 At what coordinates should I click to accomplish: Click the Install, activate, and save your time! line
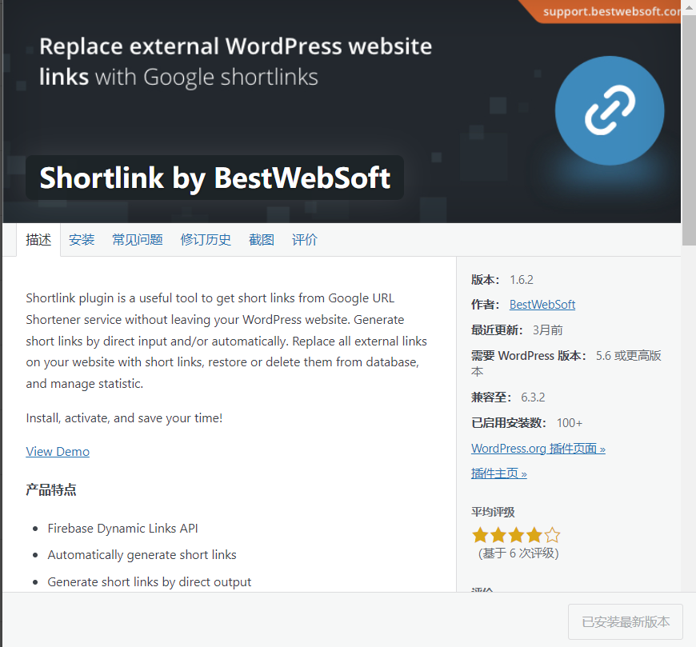124,418
